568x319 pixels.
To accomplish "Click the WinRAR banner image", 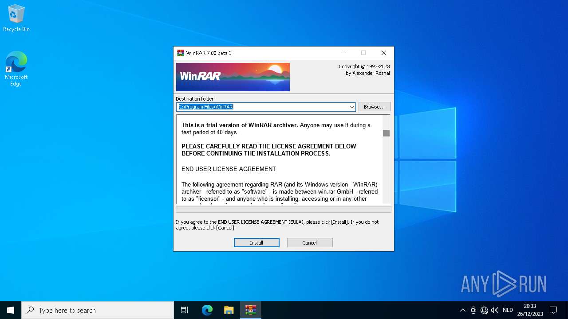I will tap(233, 77).
